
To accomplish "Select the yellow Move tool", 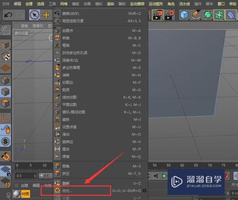I will pyautogui.click(x=46, y=15).
